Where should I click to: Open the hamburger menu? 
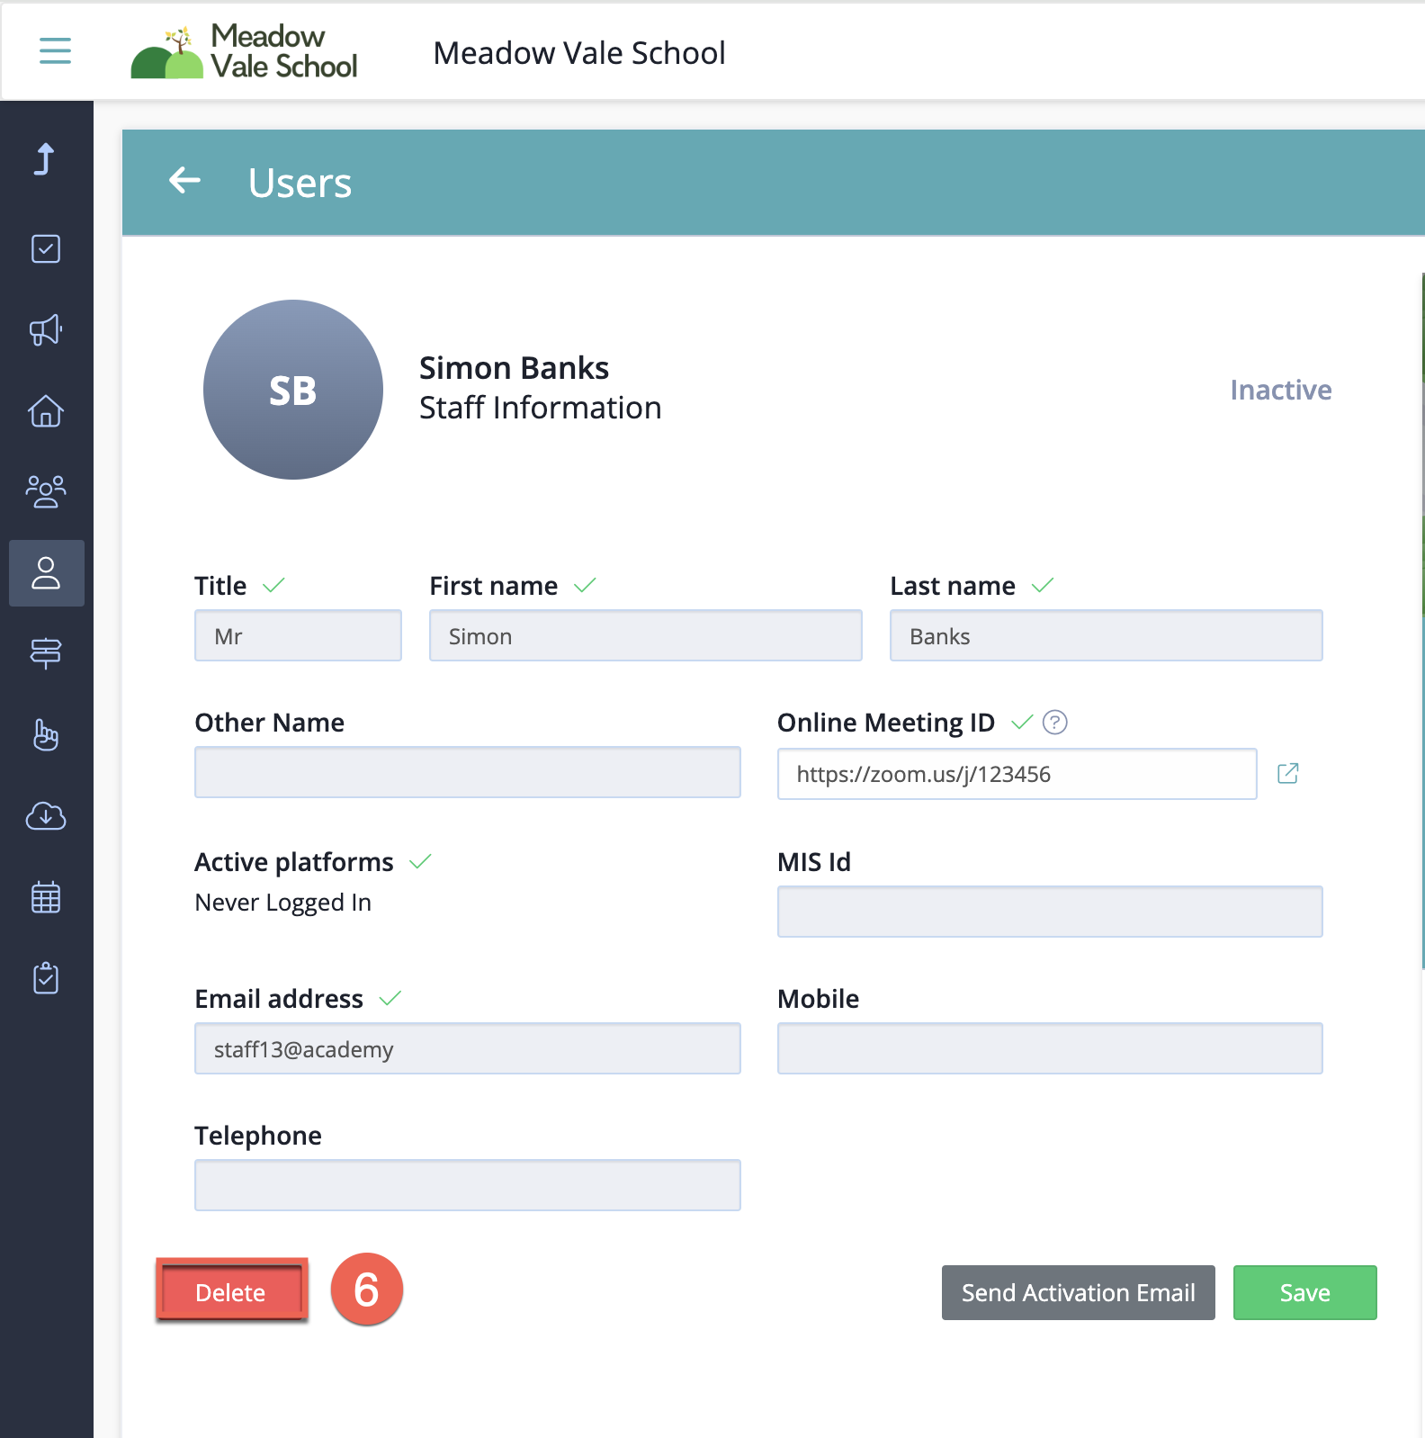tap(55, 50)
